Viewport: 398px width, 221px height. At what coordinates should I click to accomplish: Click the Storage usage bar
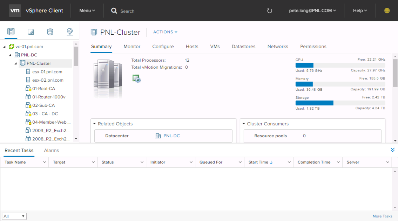[x=340, y=103]
